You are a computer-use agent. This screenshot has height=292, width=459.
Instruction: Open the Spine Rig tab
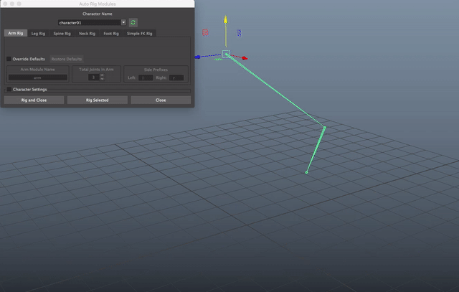click(62, 34)
